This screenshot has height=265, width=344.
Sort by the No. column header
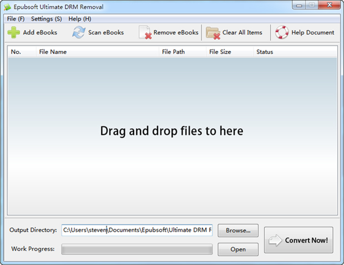(x=22, y=52)
